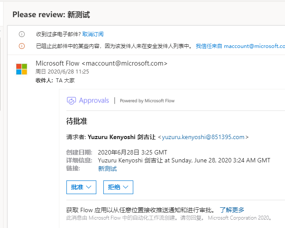Click the Microsoft logo sender avatar
285x228 pixels.
click(22, 69)
